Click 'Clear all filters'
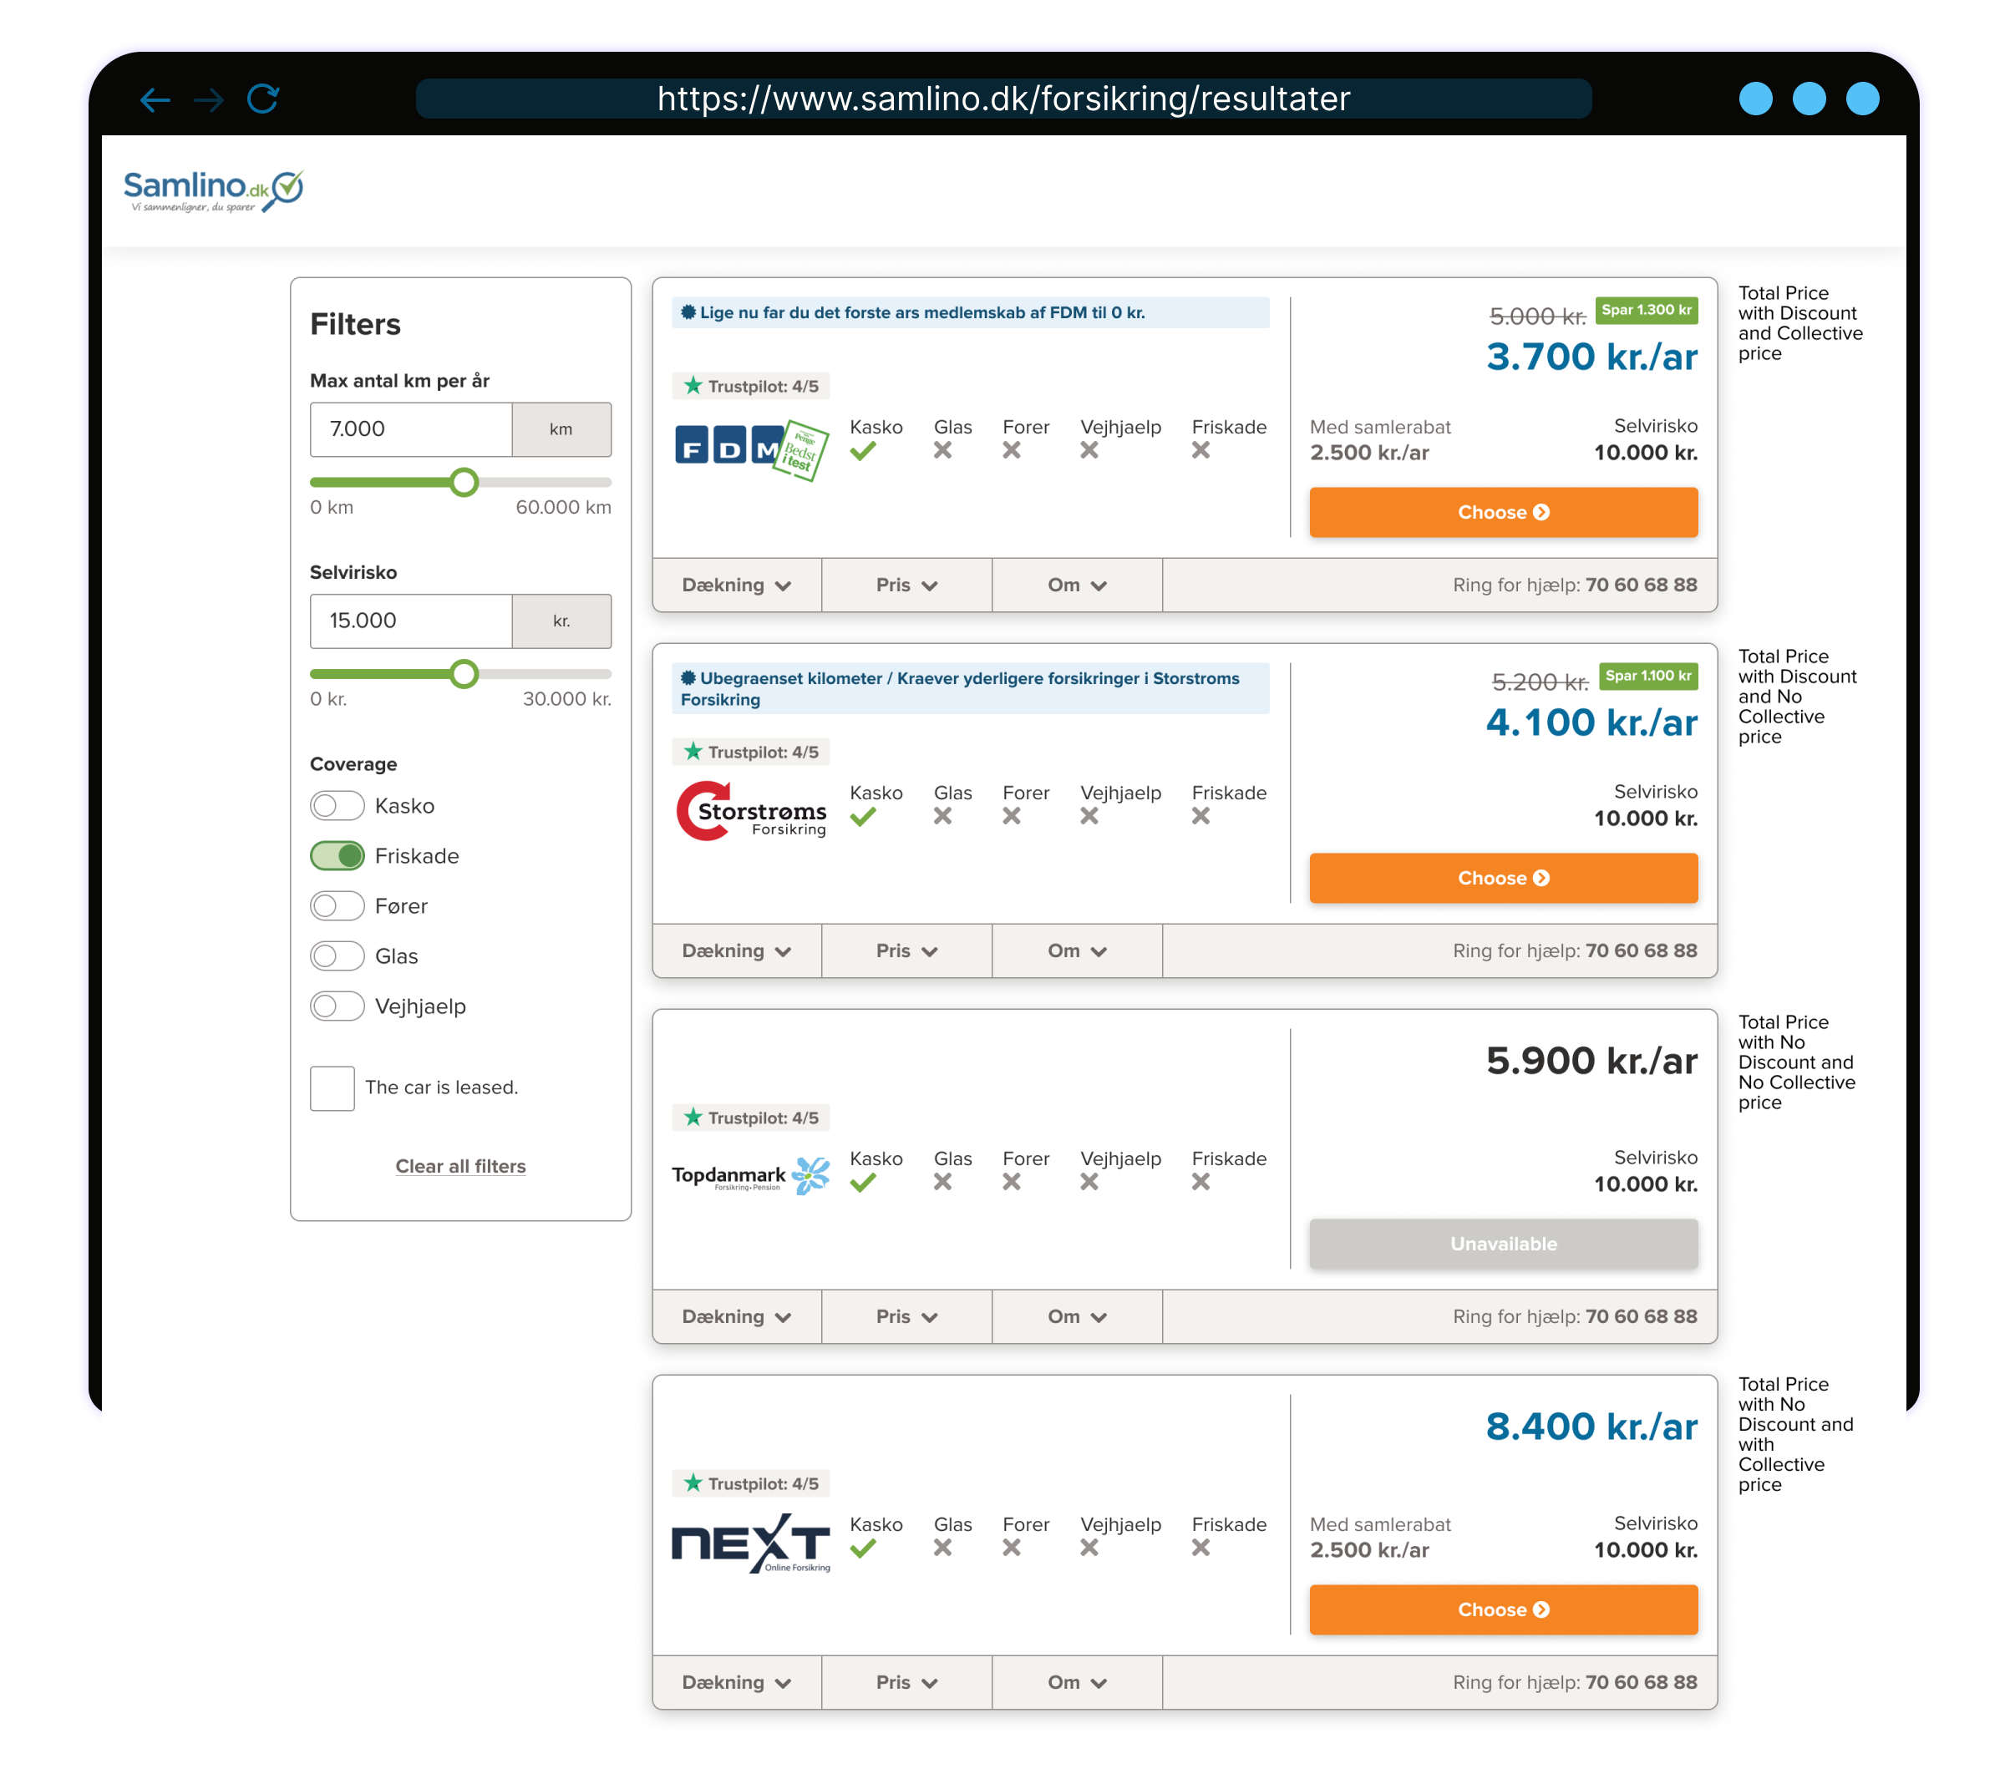The height and width of the screenshot is (1779, 2005). [x=460, y=1165]
